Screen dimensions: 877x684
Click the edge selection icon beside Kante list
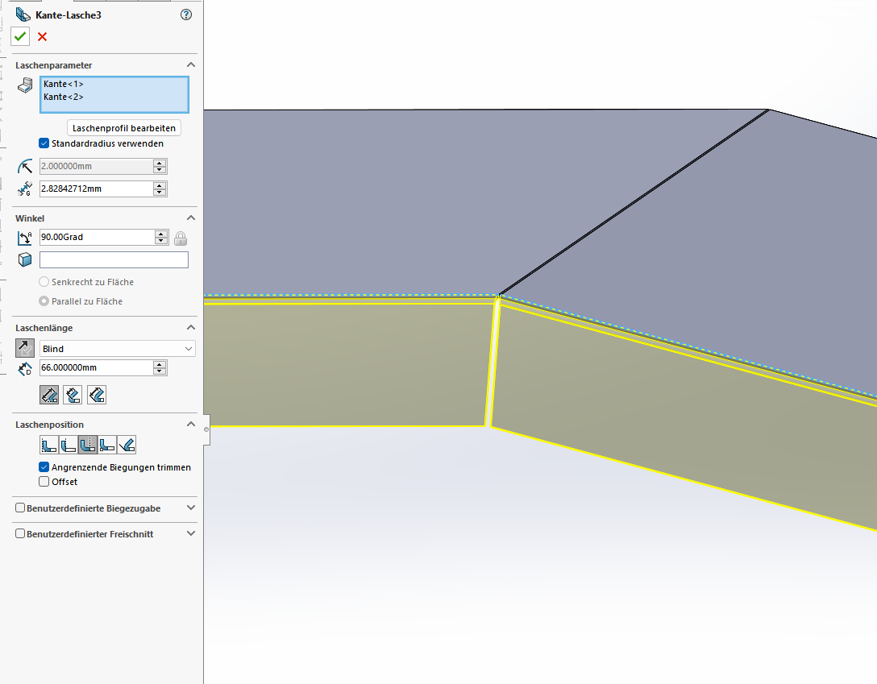pyautogui.click(x=25, y=85)
